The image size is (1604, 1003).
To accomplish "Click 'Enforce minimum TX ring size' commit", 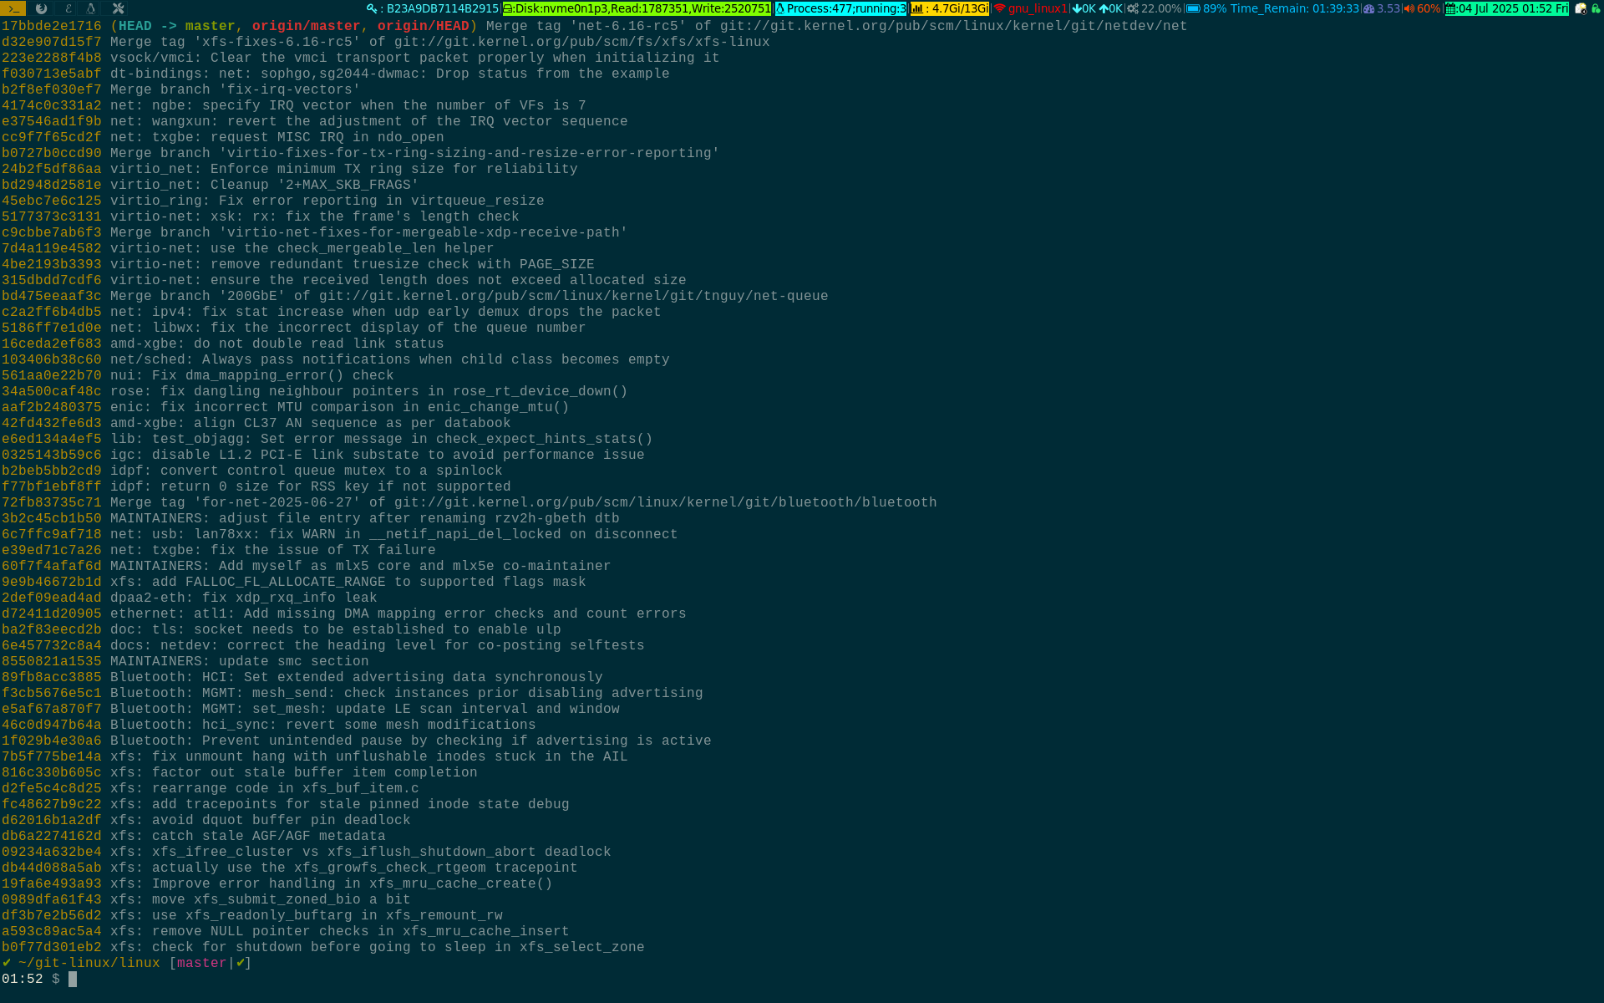I will 344,169.
